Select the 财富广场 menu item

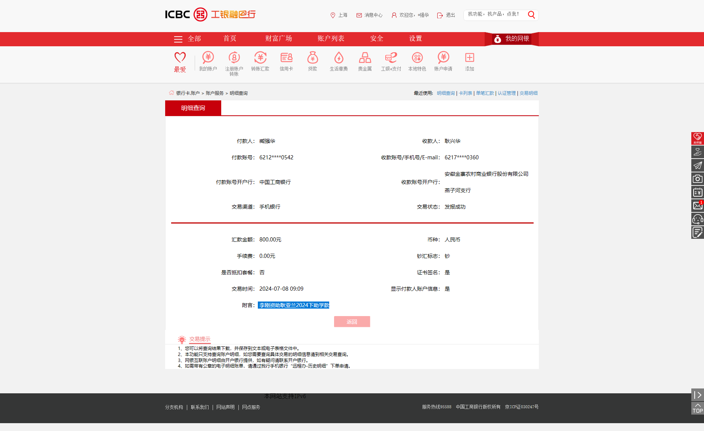(279, 39)
